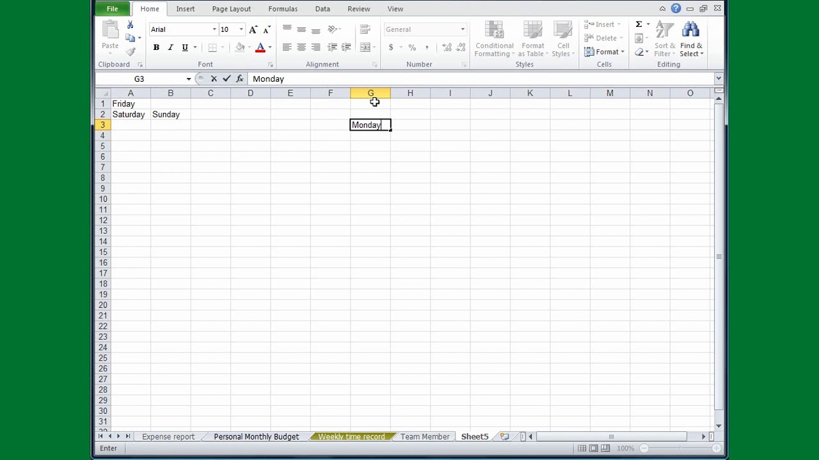Open the Personal Monthly Budget sheet

point(256,436)
